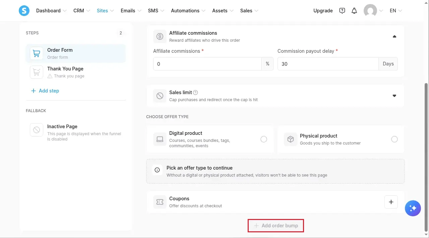The width and height of the screenshot is (429, 238).
Task: Open the AI assistant sparkle button
Action: (413, 208)
